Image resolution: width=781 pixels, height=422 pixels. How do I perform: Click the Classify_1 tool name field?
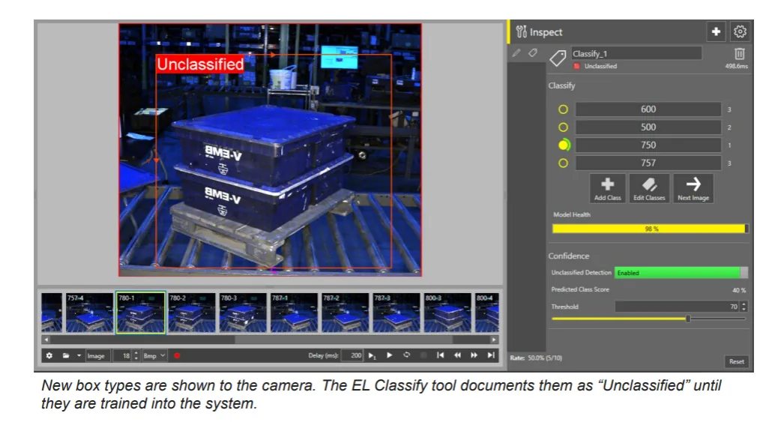click(636, 53)
